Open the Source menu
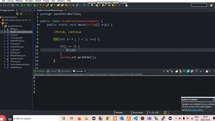This screenshot has width=215, height=121. (x=10, y=1)
